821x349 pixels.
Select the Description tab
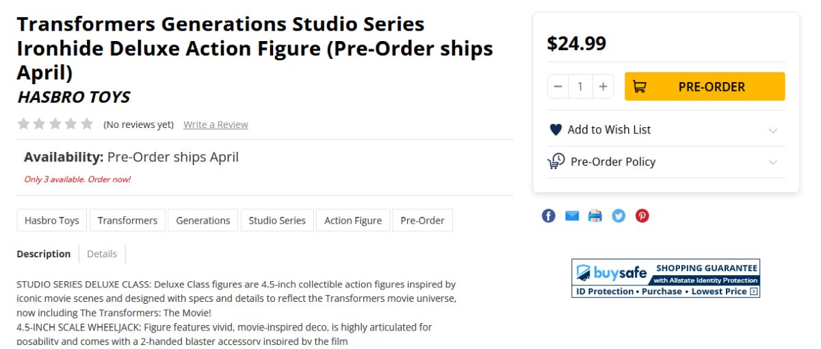click(44, 254)
